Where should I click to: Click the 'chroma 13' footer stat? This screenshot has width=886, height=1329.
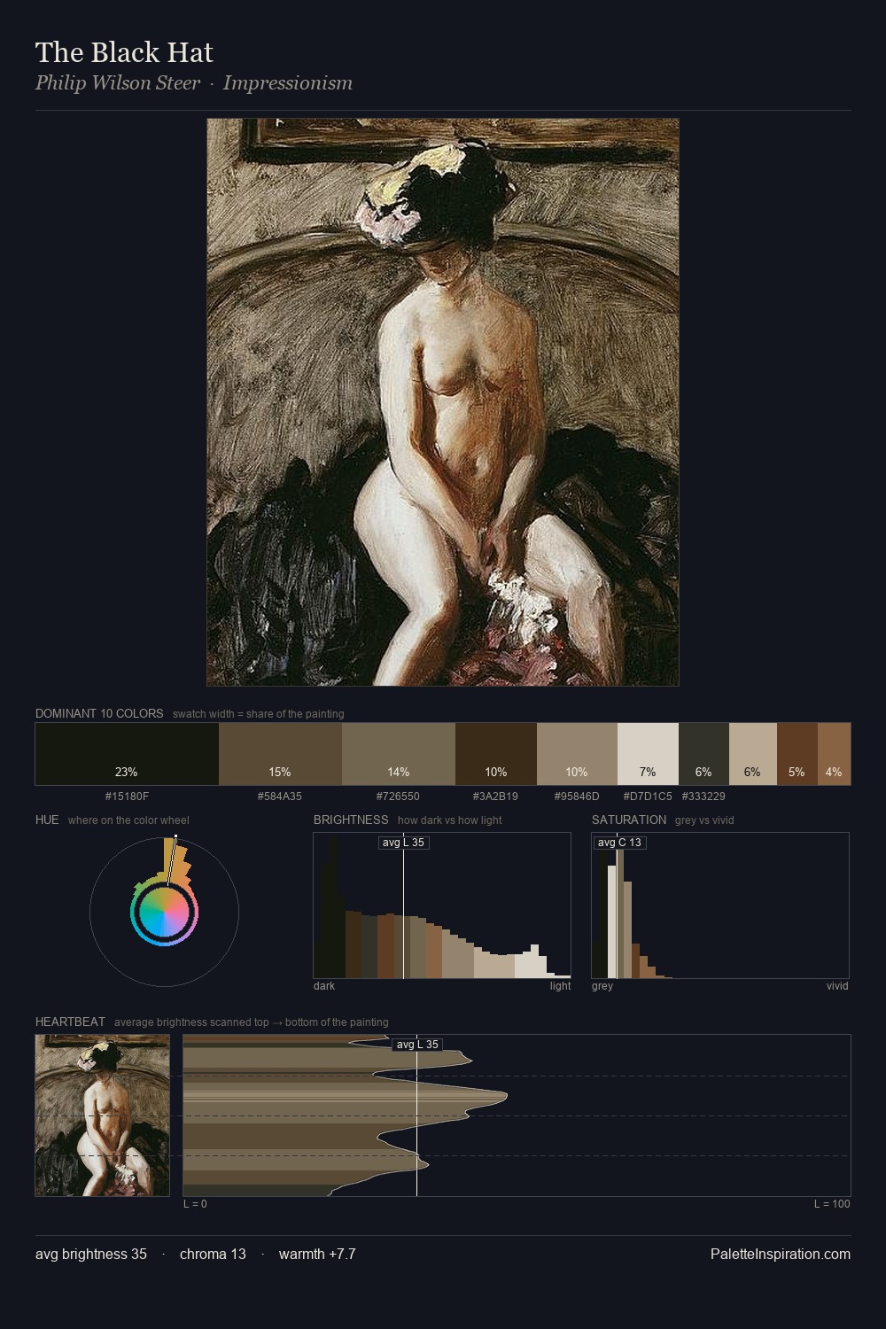213,1254
